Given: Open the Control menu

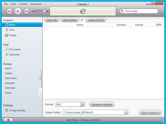Looking at the screenshot, I should point(23,4).
